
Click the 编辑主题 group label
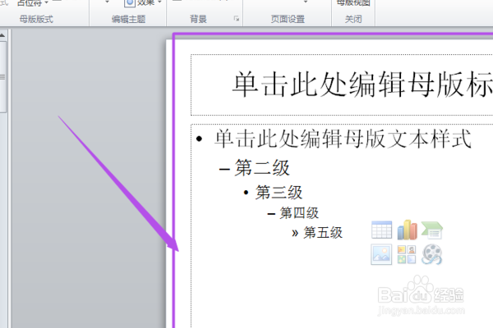(x=128, y=19)
